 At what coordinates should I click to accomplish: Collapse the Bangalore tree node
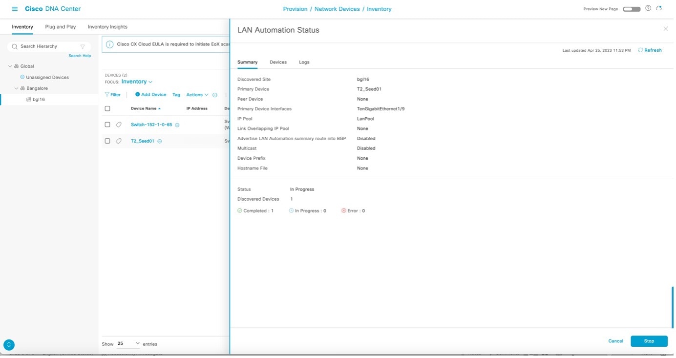[x=16, y=88]
